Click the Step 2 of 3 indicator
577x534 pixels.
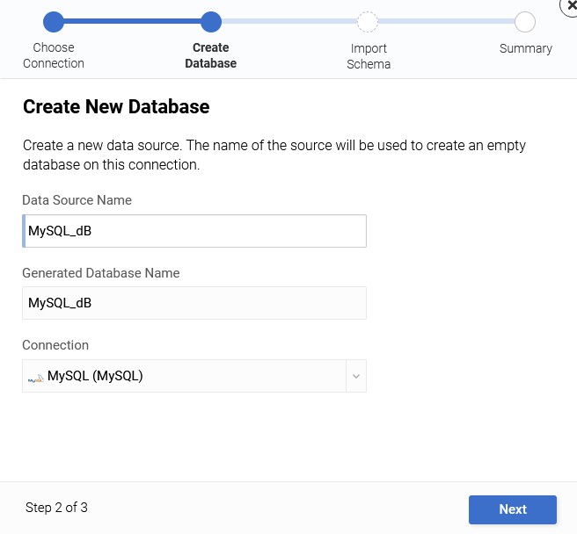pyautogui.click(x=56, y=508)
